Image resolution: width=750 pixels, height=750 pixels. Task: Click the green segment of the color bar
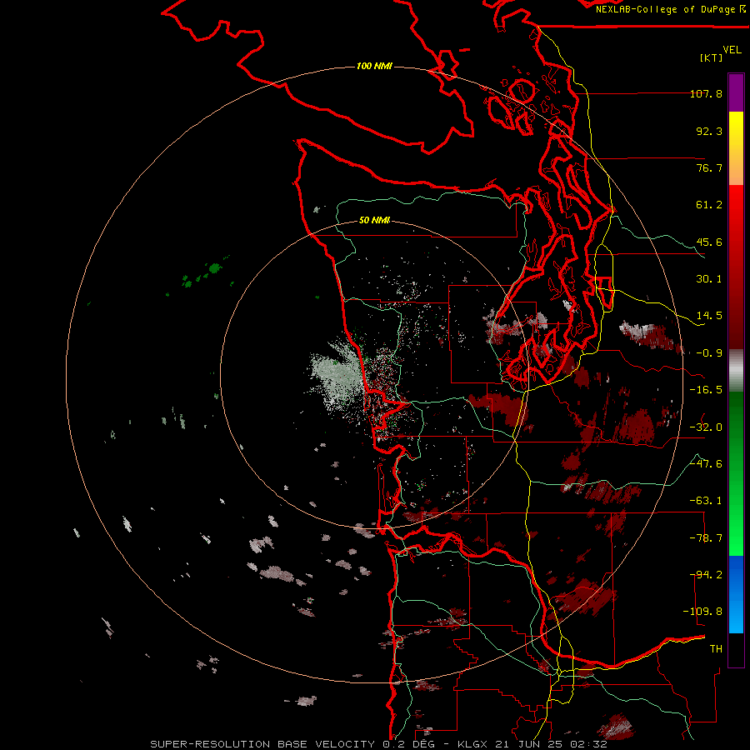coord(736,473)
